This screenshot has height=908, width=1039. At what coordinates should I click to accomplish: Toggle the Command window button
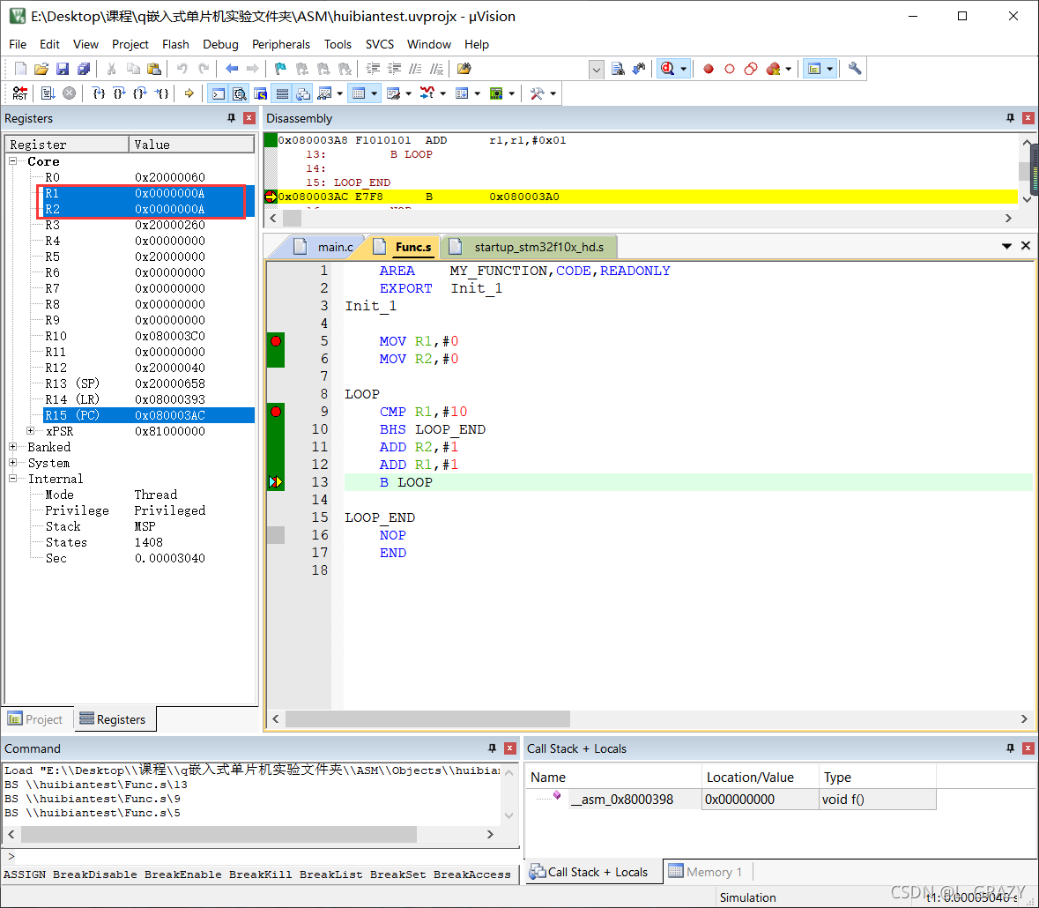coord(218,93)
